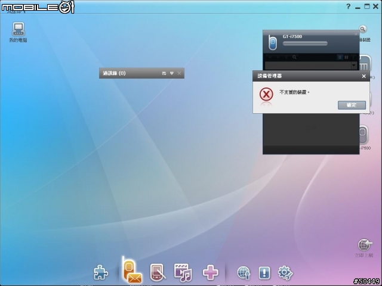The height and width of the screenshot is (286, 382).
Task: Close the 通訊錄 (0) panel
Action: point(179,73)
